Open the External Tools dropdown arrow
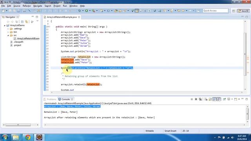The width and height of the screenshot is (251, 141). point(97,11)
